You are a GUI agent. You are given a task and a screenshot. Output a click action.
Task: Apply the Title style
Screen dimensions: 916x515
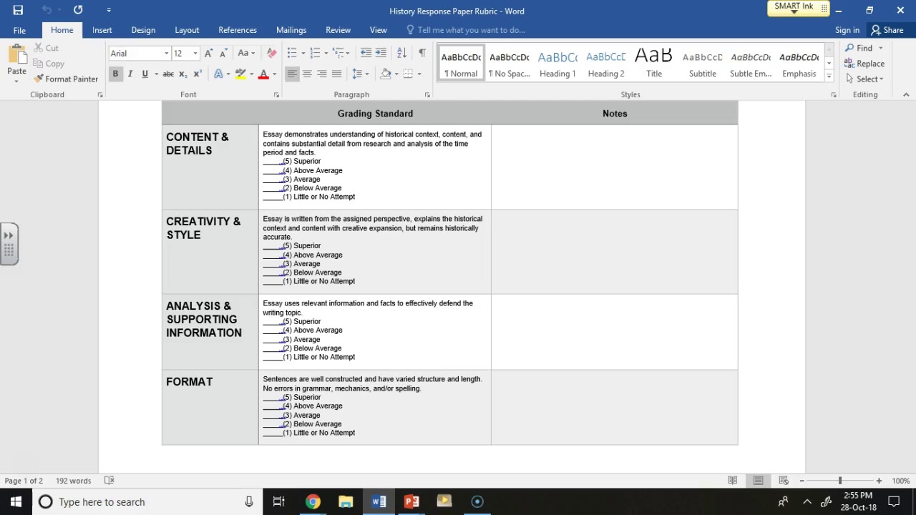coord(654,64)
